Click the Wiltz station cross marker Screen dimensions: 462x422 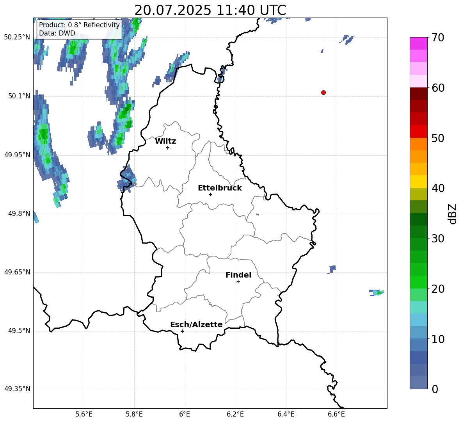[168, 148]
